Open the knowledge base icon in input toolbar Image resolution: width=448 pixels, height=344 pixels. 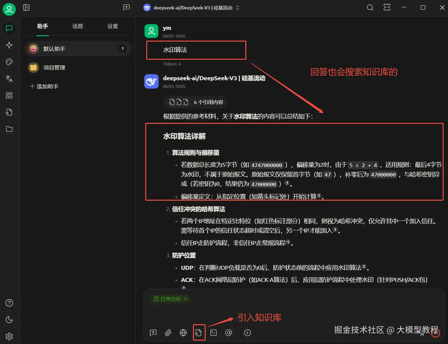pos(199,332)
